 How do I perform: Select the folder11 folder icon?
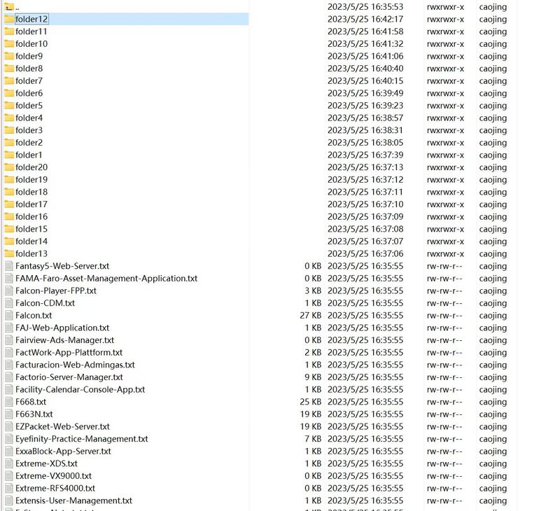click(x=9, y=31)
